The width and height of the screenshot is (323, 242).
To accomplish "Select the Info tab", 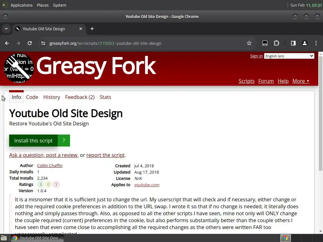I will [x=16, y=97].
